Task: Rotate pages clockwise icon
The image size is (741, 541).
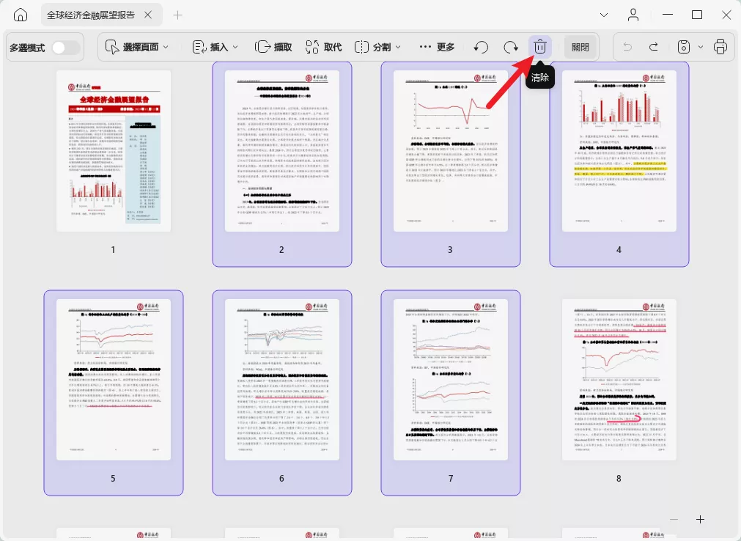Action: click(511, 47)
